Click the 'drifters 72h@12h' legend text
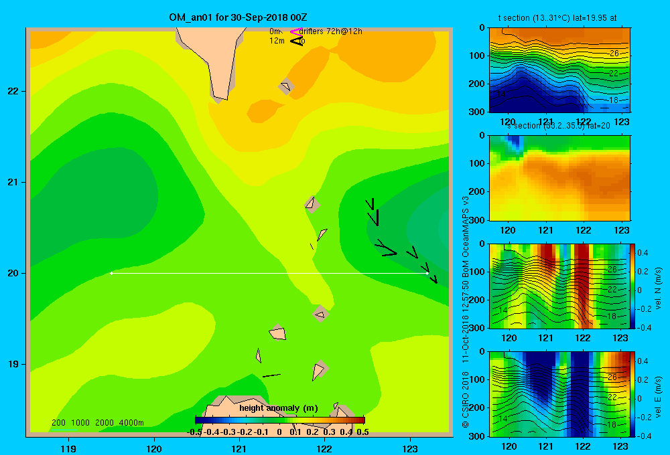Screen dimensions: 670x455 tap(331, 31)
